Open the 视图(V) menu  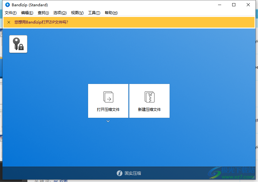(x=77, y=13)
